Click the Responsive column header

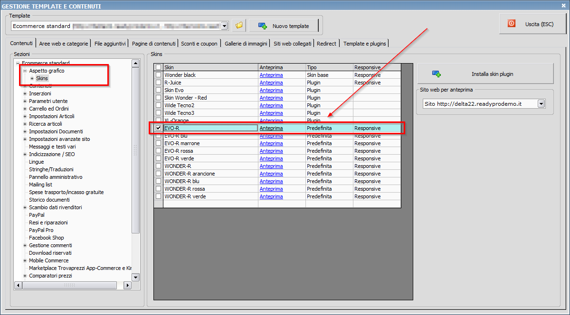click(x=377, y=67)
